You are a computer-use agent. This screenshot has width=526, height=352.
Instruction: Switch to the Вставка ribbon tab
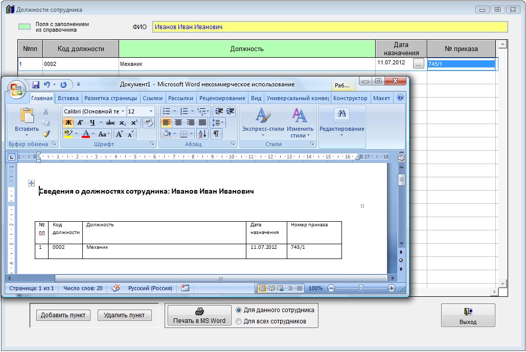tap(68, 98)
